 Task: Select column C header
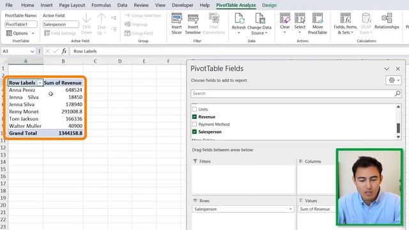pyautogui.click(x=95, y=61)
